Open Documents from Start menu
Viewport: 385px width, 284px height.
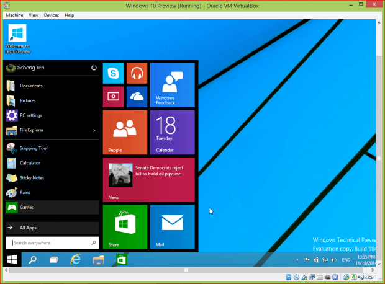(52, 86)
